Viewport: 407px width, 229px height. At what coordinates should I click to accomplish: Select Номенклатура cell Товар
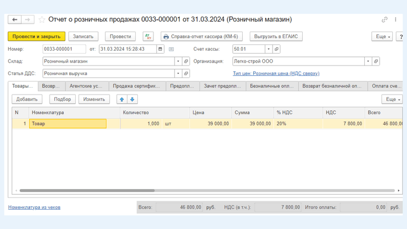click(x=68, y=124)
